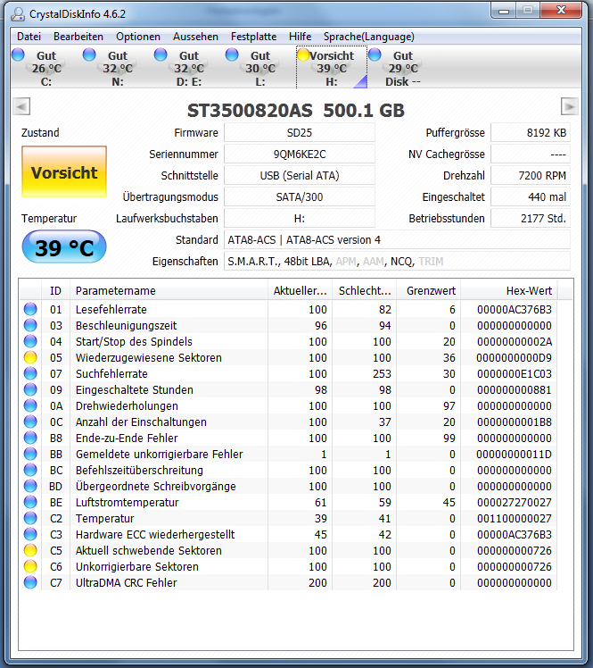Click the Schnittstelle field USB (Serial ATA)
This screenshot has height=668, width=593.
point(300,176)
